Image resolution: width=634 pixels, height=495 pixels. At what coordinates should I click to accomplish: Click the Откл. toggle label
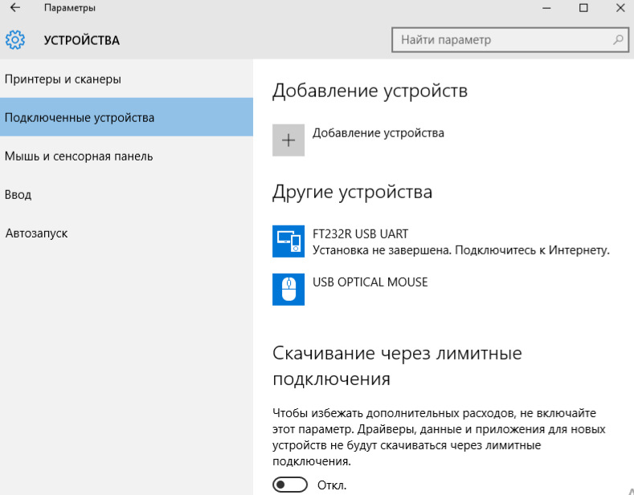click(332, 485)
